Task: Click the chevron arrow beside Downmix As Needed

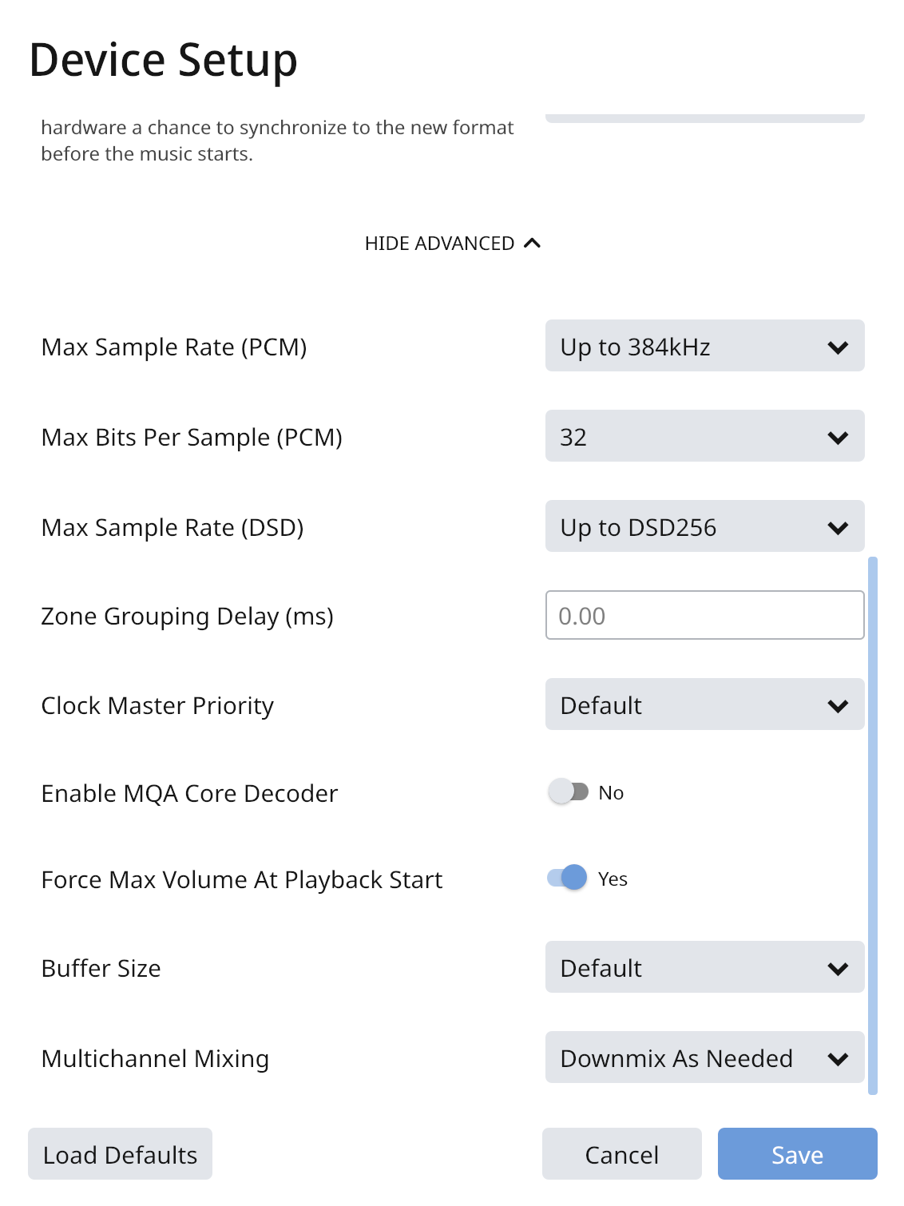Action: [838, 1059]
